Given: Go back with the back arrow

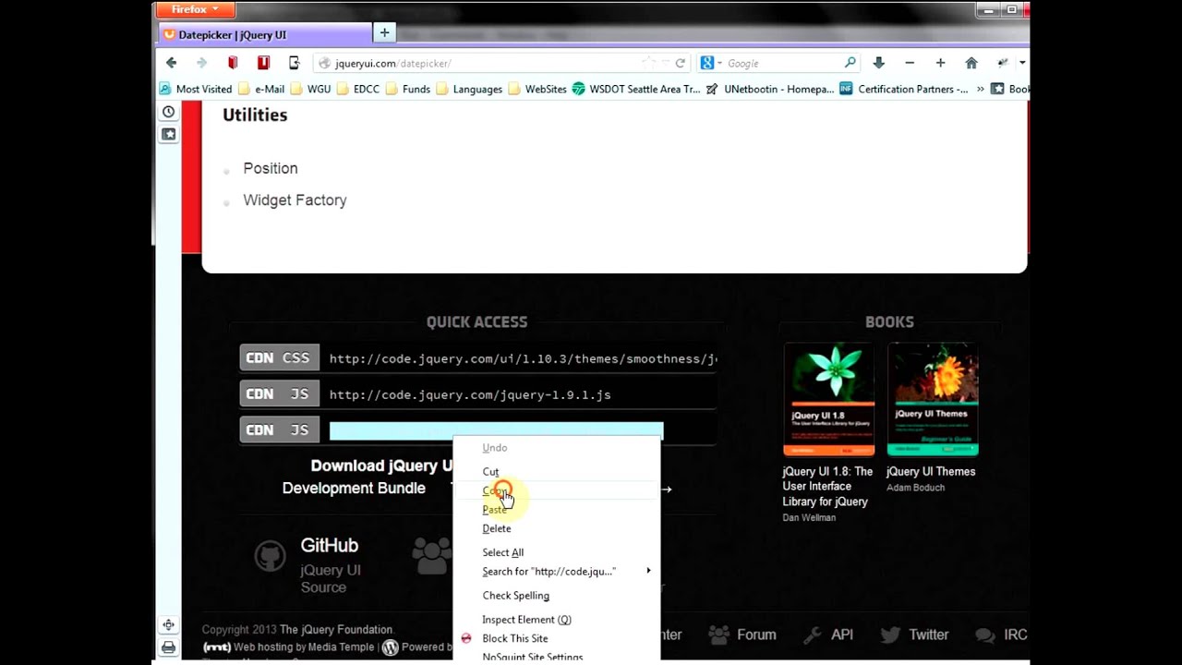Looking at the screenshot, I should coord(171,63).
